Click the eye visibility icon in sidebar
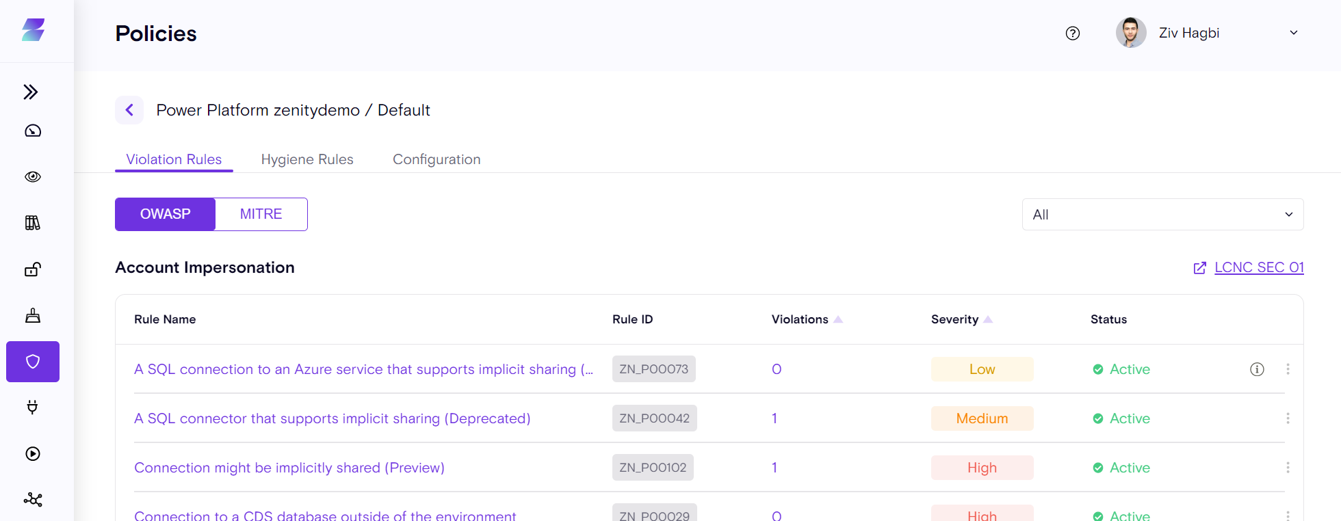Image resolution: width=1341 pixels, height=521 pixels. tap(33, 177)
